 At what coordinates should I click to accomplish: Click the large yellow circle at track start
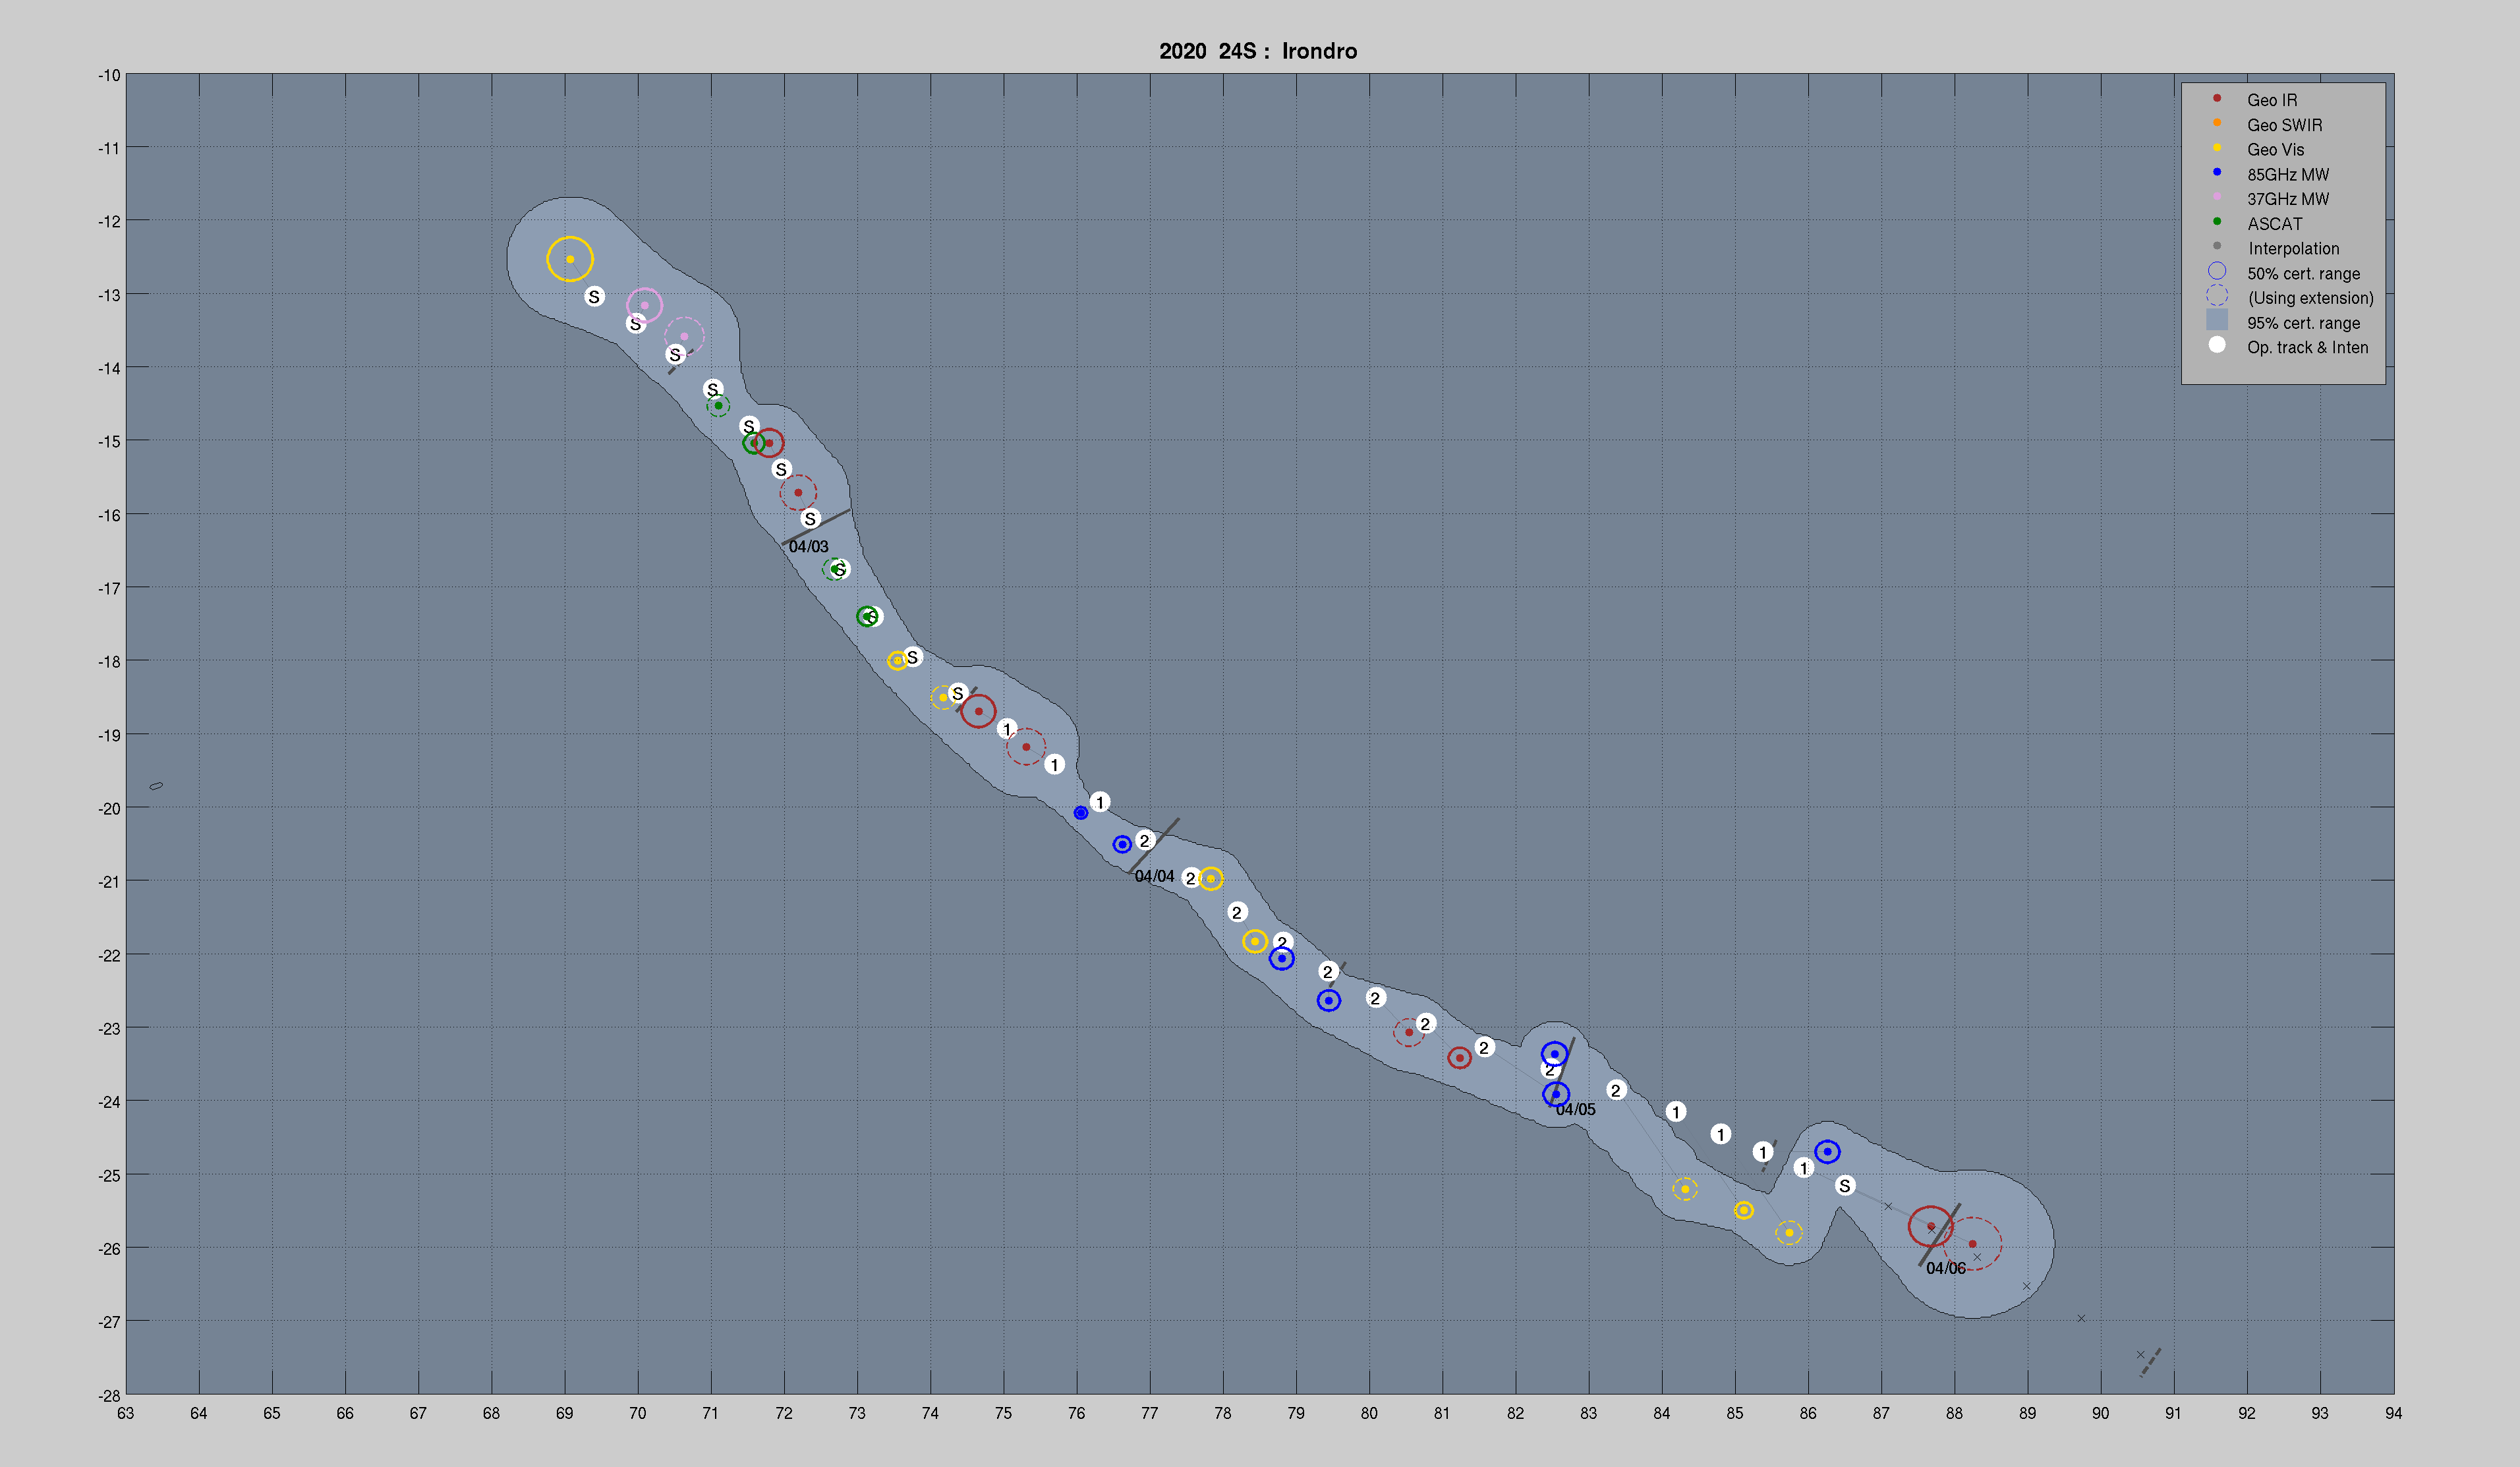pyautogui.click(x=570, y=259)
